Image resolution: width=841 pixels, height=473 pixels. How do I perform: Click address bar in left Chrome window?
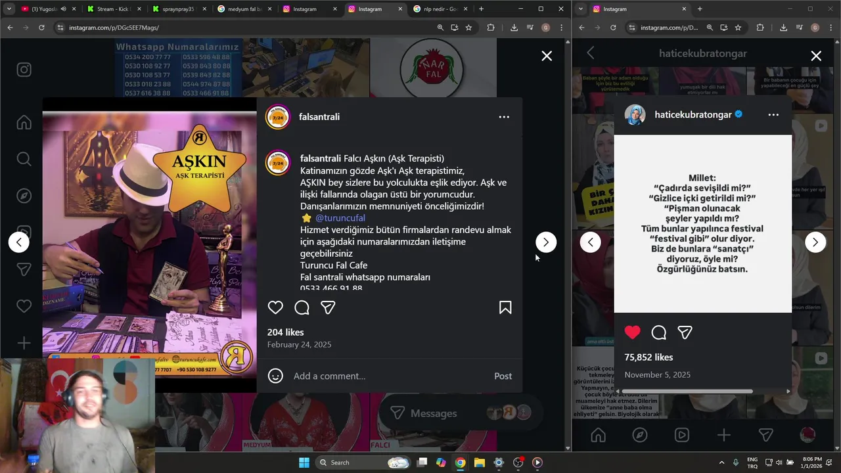pos(250,28)
